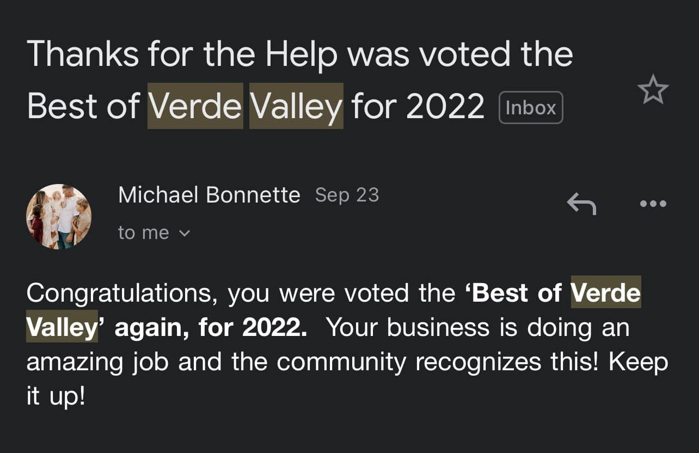Click highlighted "Valley" in the subject line
This screenshot has width=699, height=453.
[x=296, y=106]
